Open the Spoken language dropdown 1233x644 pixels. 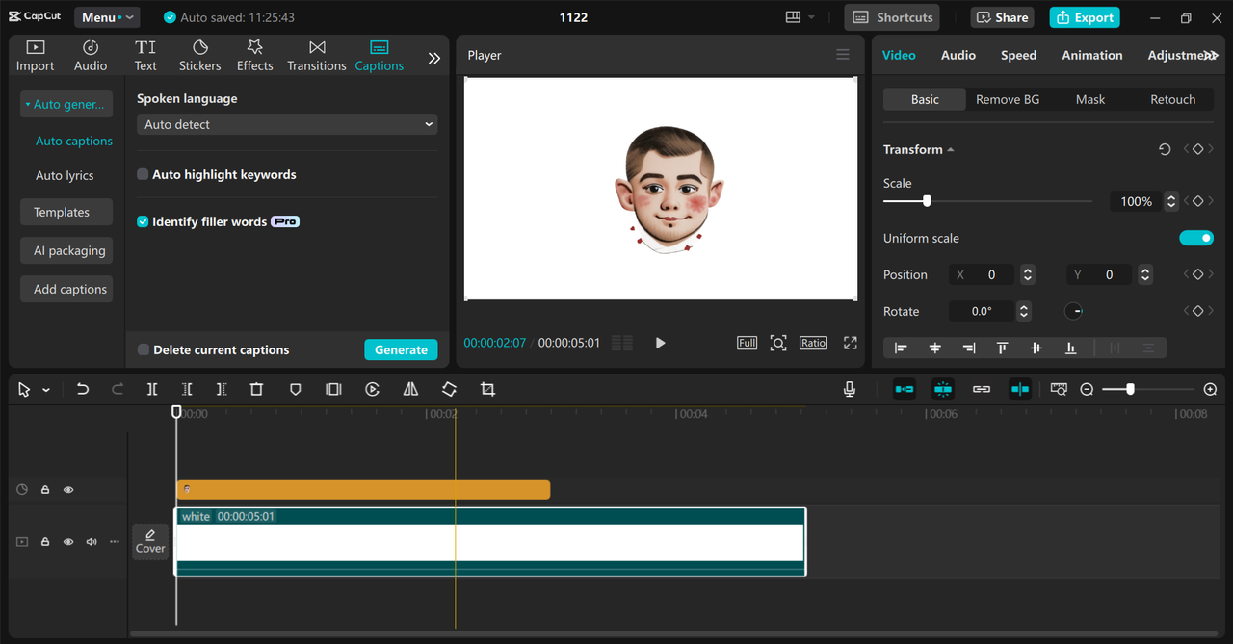287,124
